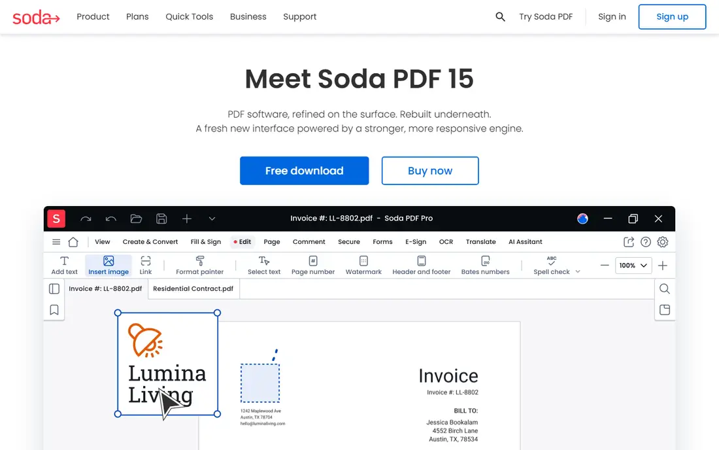Screen dimensions: 719x450
Task: Toggle the side panel icon
Action: [x=54, y=288]
